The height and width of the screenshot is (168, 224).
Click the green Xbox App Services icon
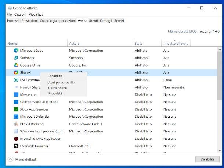click(x=16, y=109)
